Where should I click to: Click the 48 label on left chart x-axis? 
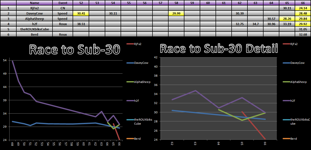point(12,144)
